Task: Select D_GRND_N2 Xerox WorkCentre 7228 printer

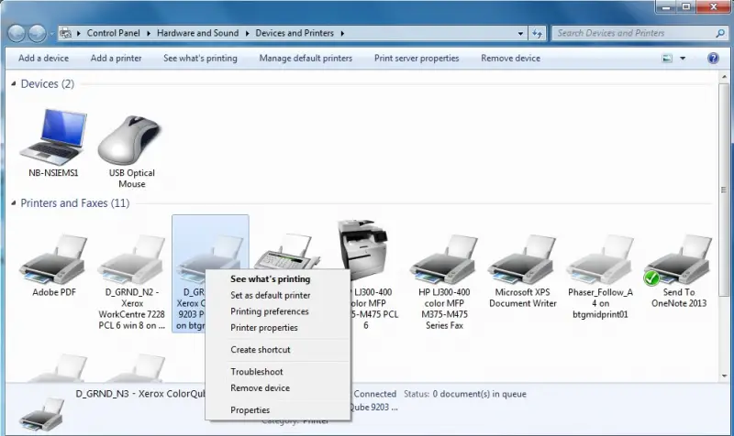Action: coord(131,259)
